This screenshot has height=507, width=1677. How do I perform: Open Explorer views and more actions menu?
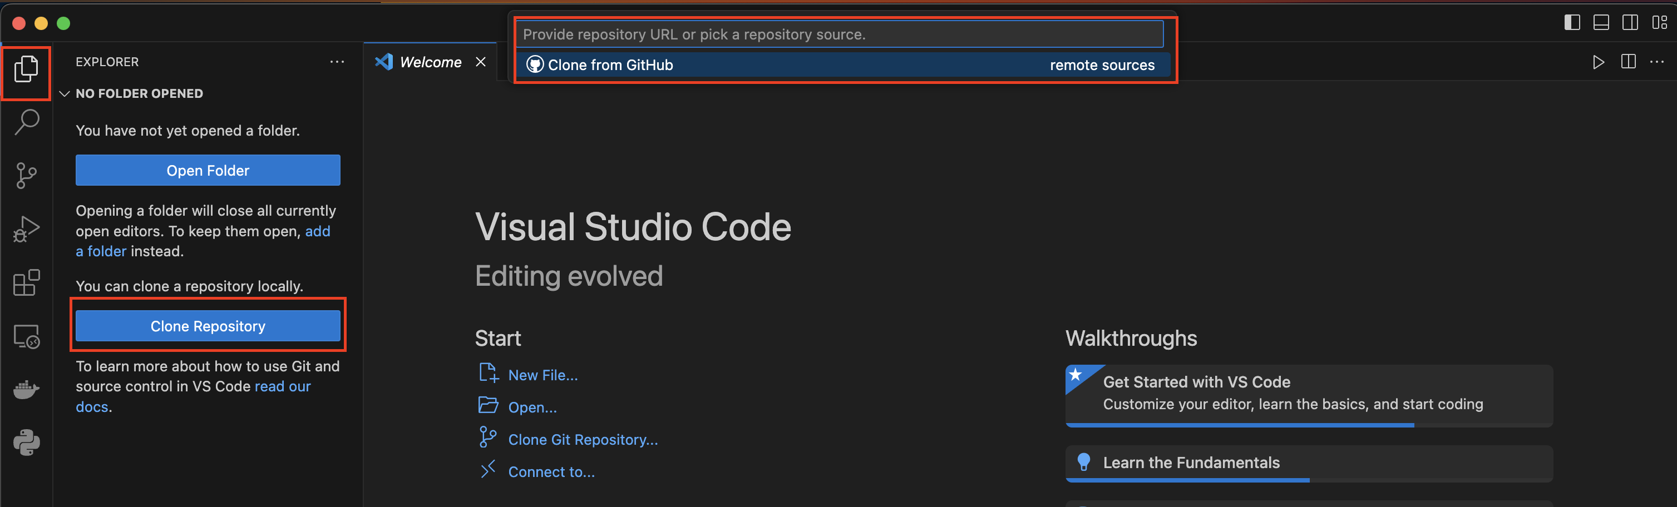coord(337,62)
